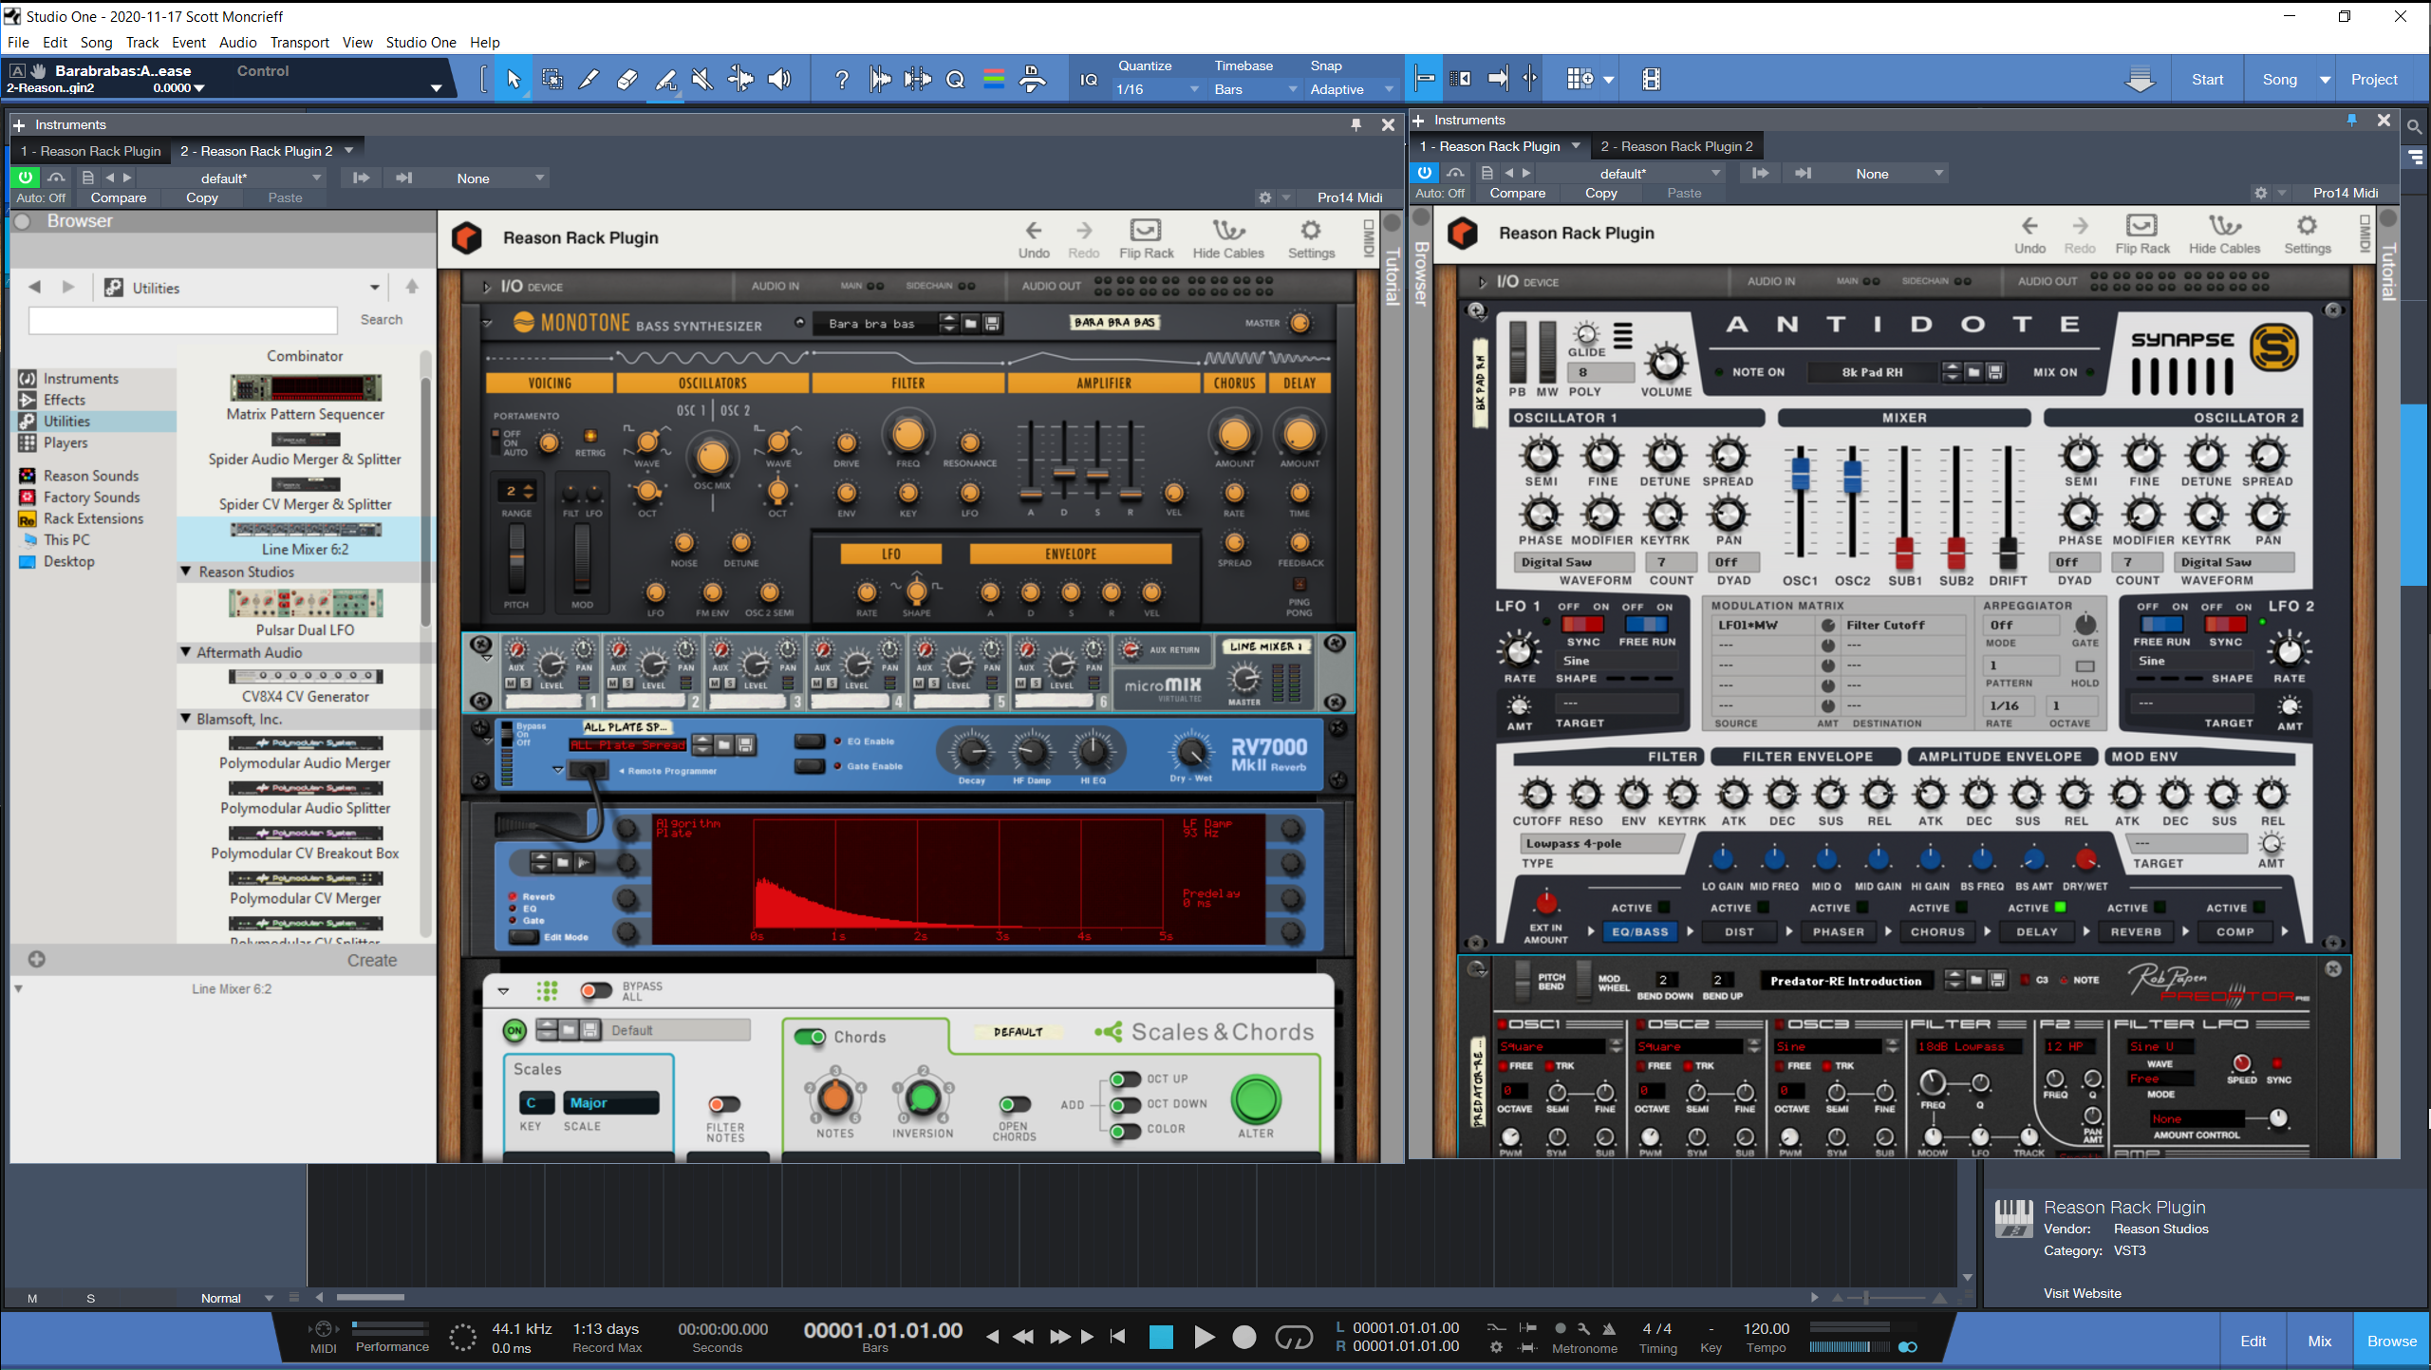
Task: Click the Rewind transport button
Action: point(1023,1337)
